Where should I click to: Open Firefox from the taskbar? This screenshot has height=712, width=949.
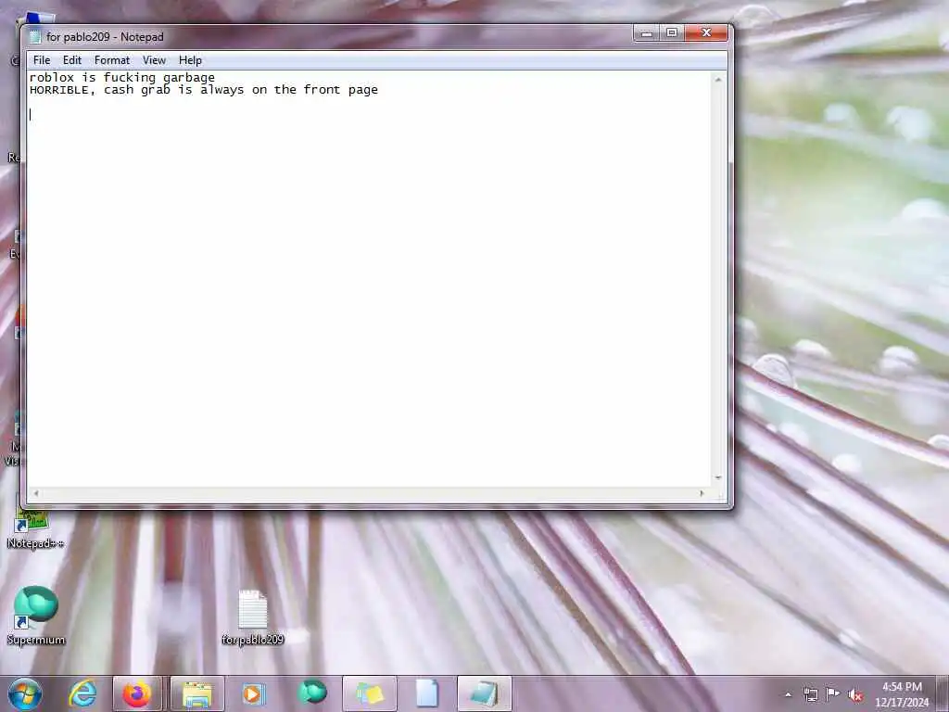click(137, 693)
